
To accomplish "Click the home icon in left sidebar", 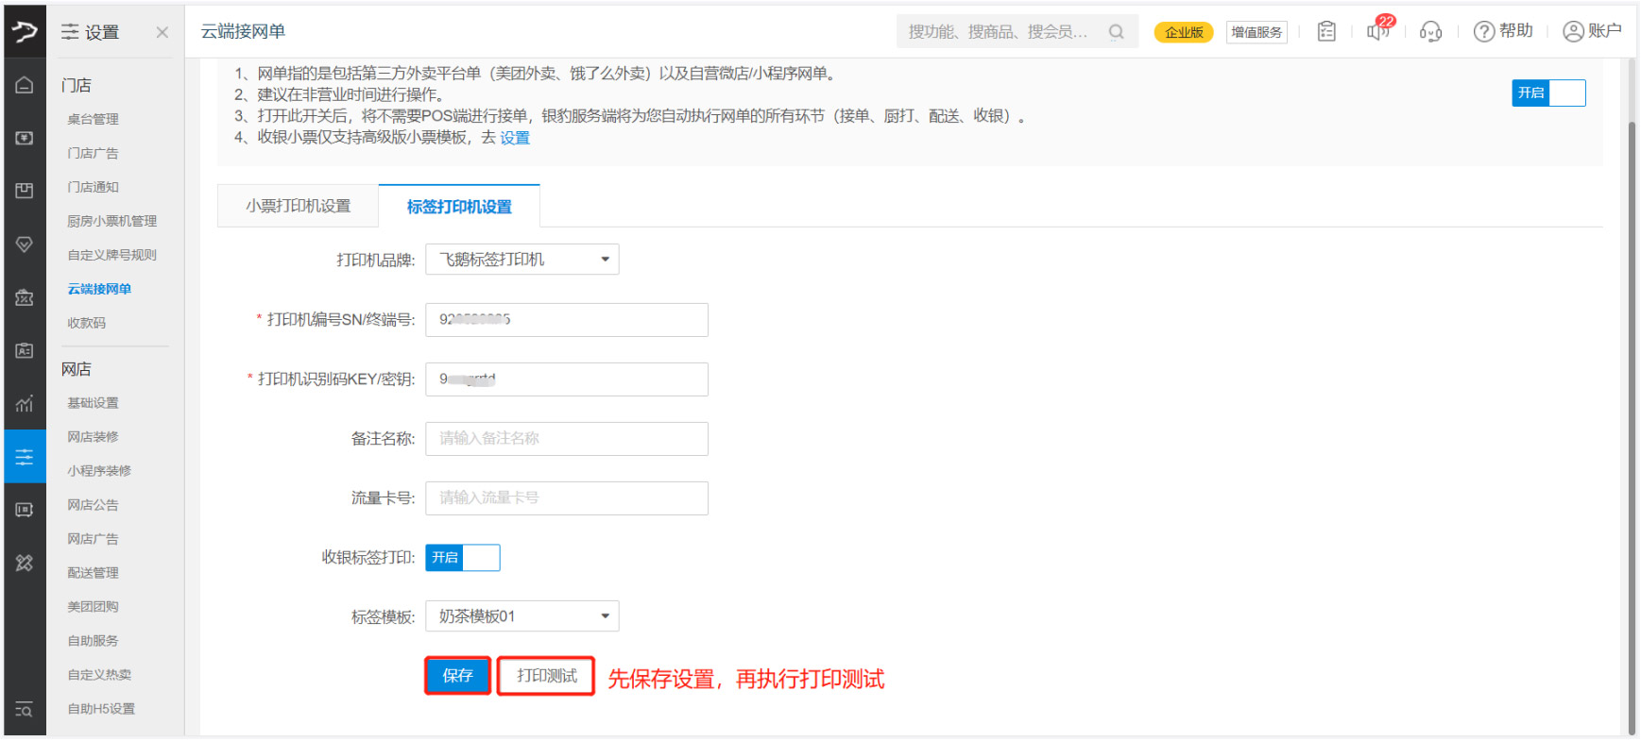I will [x=25, y=85].
